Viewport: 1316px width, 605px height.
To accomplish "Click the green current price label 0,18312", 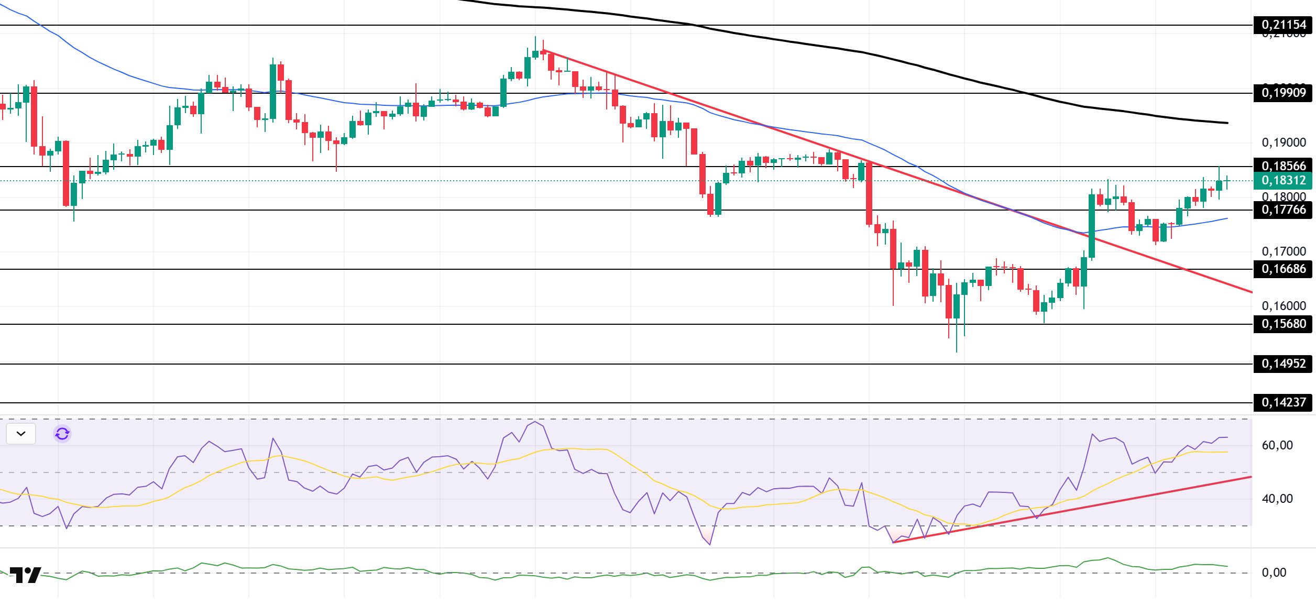I will [x=1282, y=181].
